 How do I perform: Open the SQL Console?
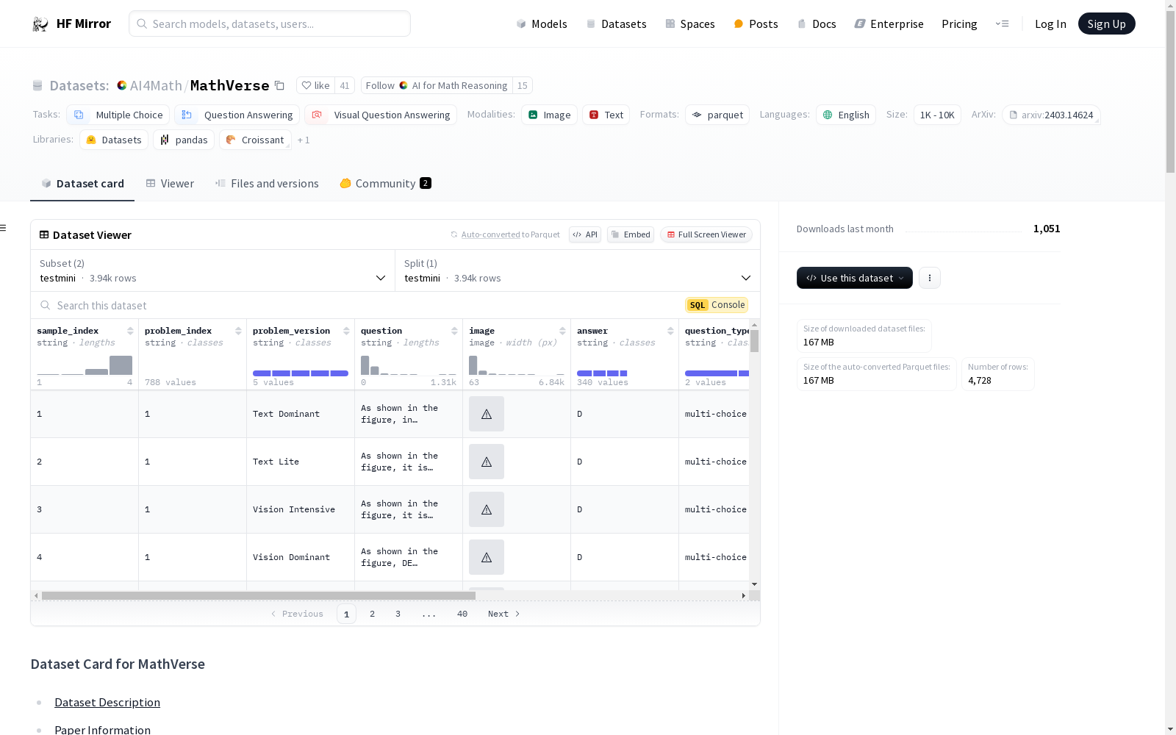717,305
